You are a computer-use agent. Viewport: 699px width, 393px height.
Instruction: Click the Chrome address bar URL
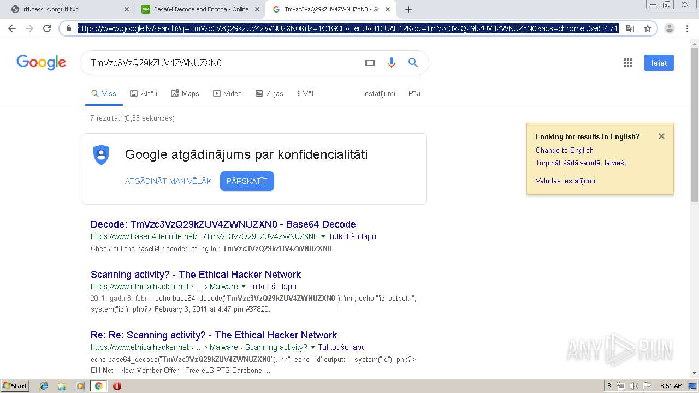348,28
